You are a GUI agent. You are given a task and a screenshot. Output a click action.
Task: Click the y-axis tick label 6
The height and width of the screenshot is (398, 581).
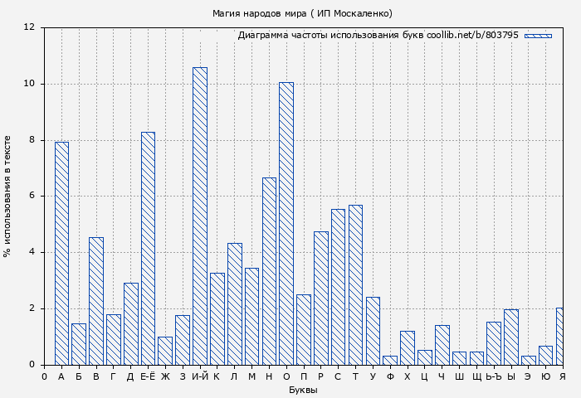[32, 196]
